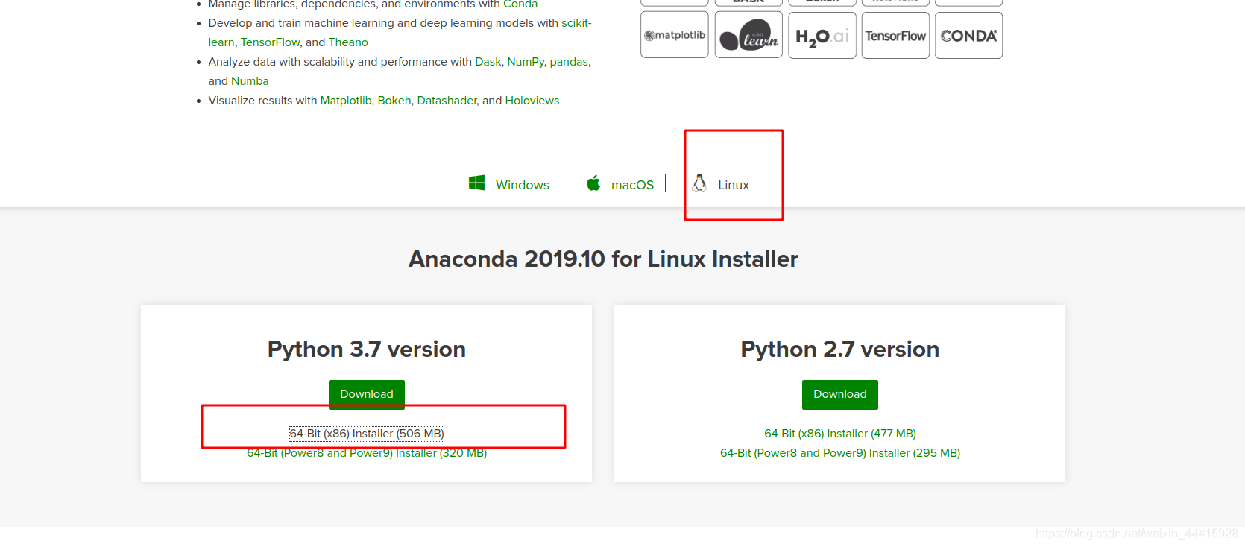Click the Anaconda 2019.10 for Linux Installer heading

click(603, 259)
